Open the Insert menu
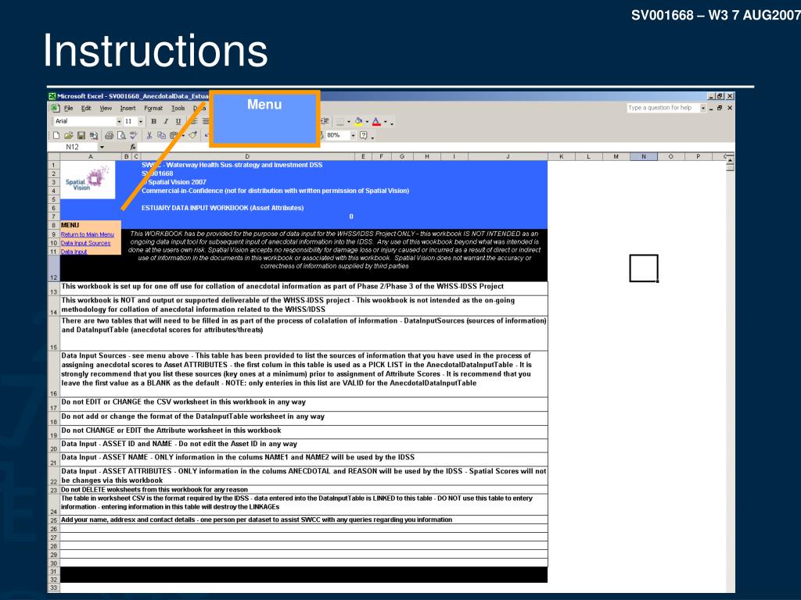This screenshot has height=600, width=801. click(x=128, y=108)
